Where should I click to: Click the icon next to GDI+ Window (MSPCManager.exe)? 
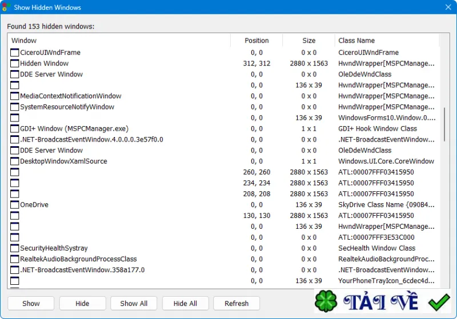coord(15,128)
